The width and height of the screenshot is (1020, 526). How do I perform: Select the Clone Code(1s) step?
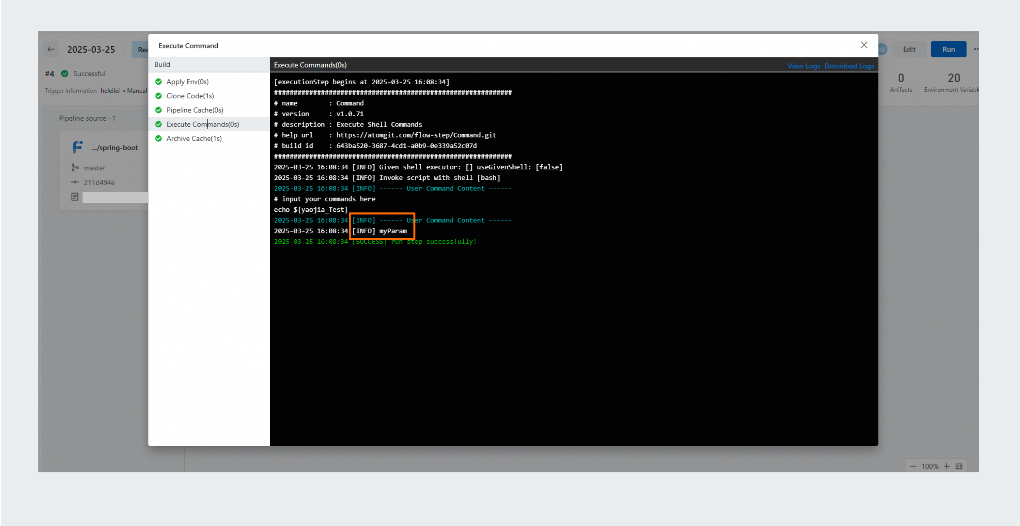[x=190, y=96]
